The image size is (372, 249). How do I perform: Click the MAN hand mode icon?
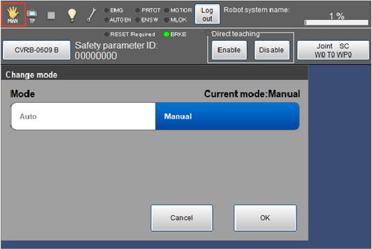[13, 15]
